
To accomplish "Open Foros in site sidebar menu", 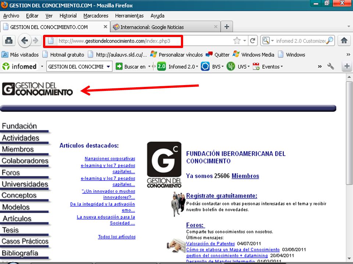I will click(x=11, y=172).
